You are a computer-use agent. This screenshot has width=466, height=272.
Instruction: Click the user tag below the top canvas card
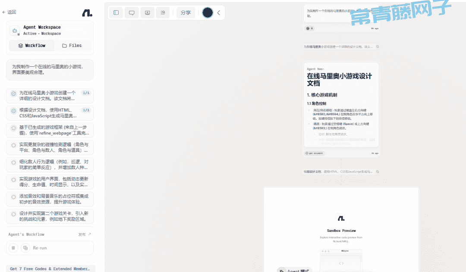click(x=309, y=28)
